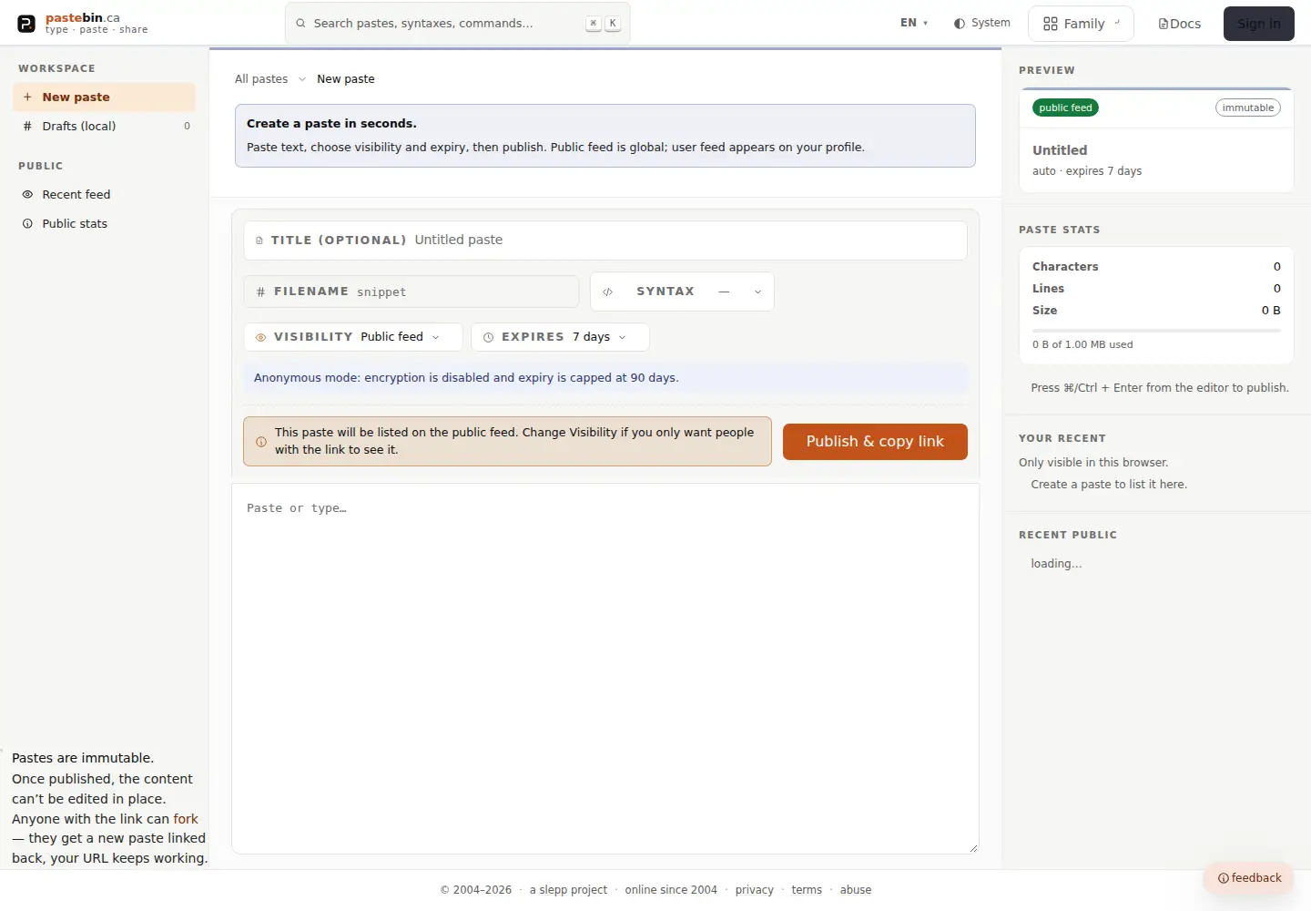Click the warning icon in the public feed notice
Image resolution: width=1311 pixels, height=911 pixels.
(x=261, y=442)
